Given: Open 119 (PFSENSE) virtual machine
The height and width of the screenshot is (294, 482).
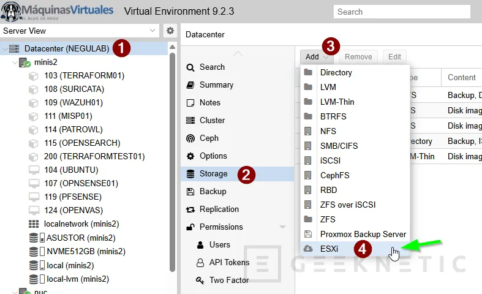Looking at the screenshot, I should pyautogui.click(x=73, y=197).
